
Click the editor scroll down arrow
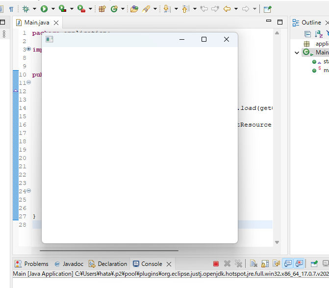point(277,242)
